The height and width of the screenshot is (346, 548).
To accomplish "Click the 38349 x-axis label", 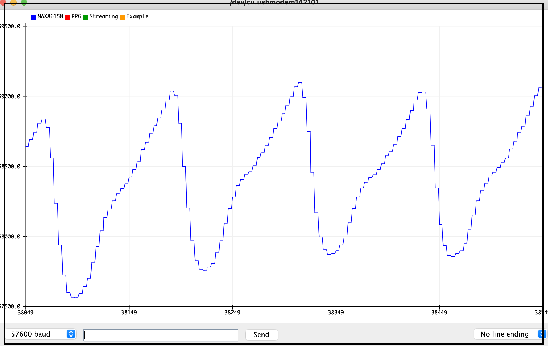I will pyautogui.click(x=336, y=312).
